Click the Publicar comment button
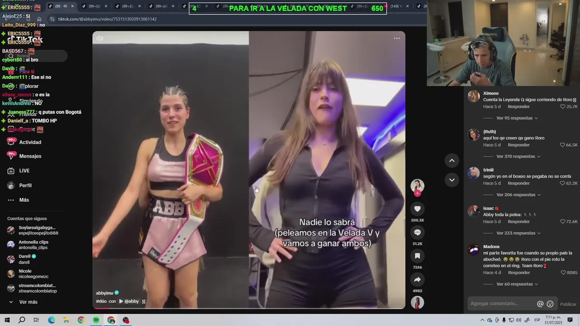Image resolution: width=580 pixels, height=326 pixels. click(568, 304)
